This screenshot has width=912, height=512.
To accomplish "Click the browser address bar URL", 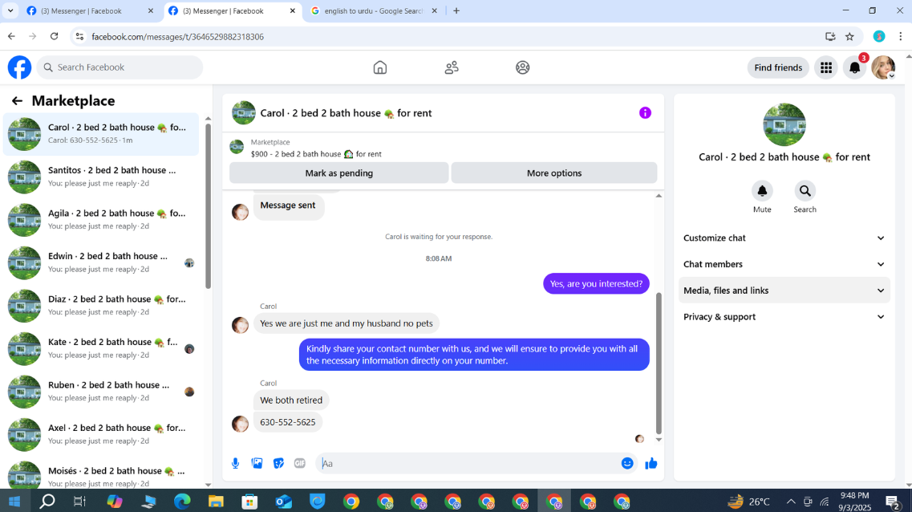I will (177, 37).
